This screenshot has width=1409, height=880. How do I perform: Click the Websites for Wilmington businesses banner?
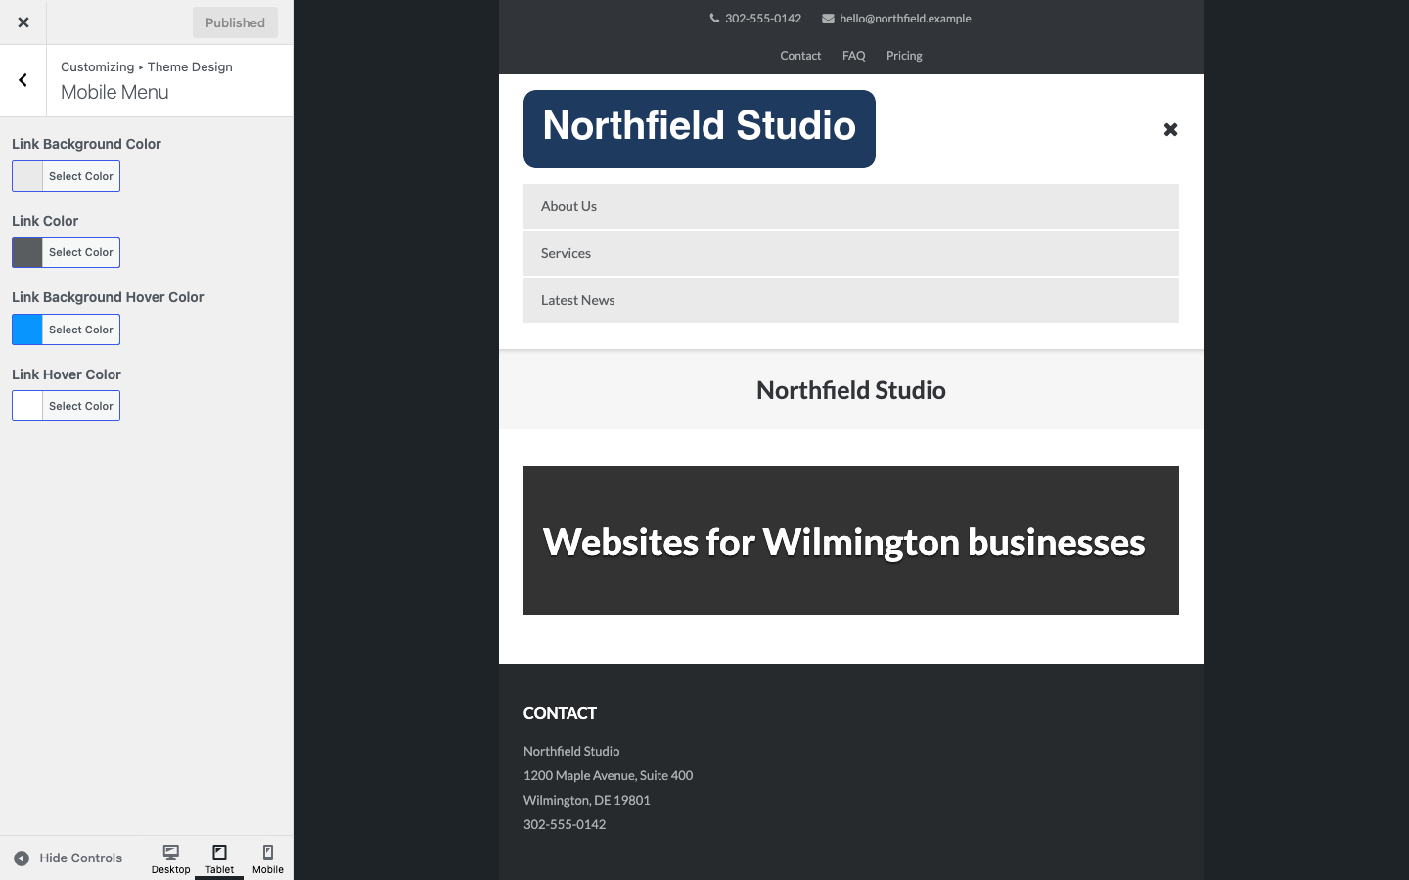coord(851,541)
